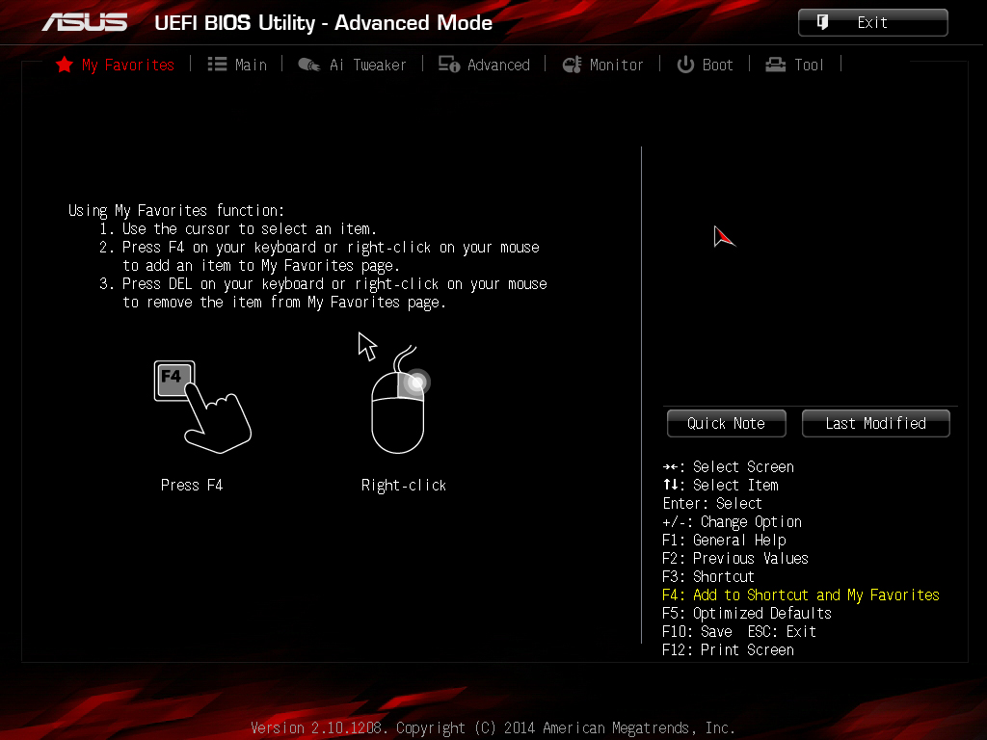Click the red star My Favorites icon
Image resolution: width=987 pixels, height=740 pixels.
pyautogui.click(x=65, y=65)
